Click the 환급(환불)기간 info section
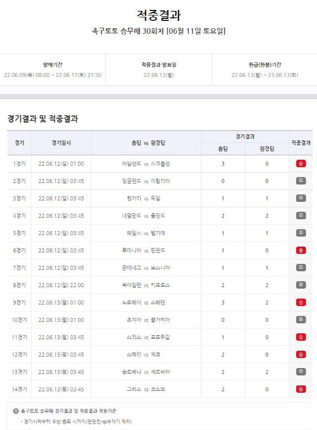This screenshot has height=430, width=317. point(264,70)
